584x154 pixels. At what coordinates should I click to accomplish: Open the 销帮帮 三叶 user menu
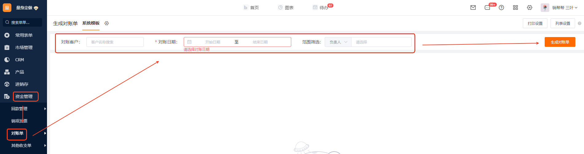click(x=565, y=8)
